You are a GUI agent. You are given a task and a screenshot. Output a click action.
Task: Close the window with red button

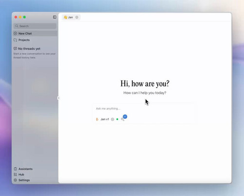pyautogui.click(x=16, y=17)
